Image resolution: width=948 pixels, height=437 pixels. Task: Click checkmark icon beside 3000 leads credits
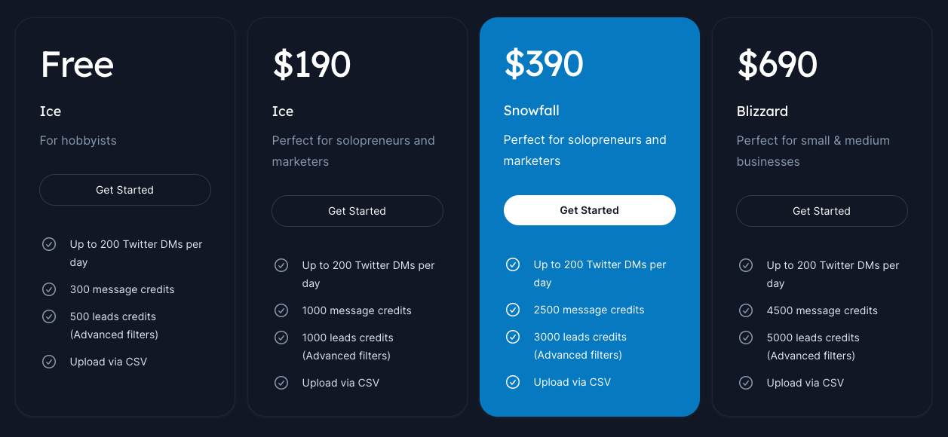pos(513,337)
